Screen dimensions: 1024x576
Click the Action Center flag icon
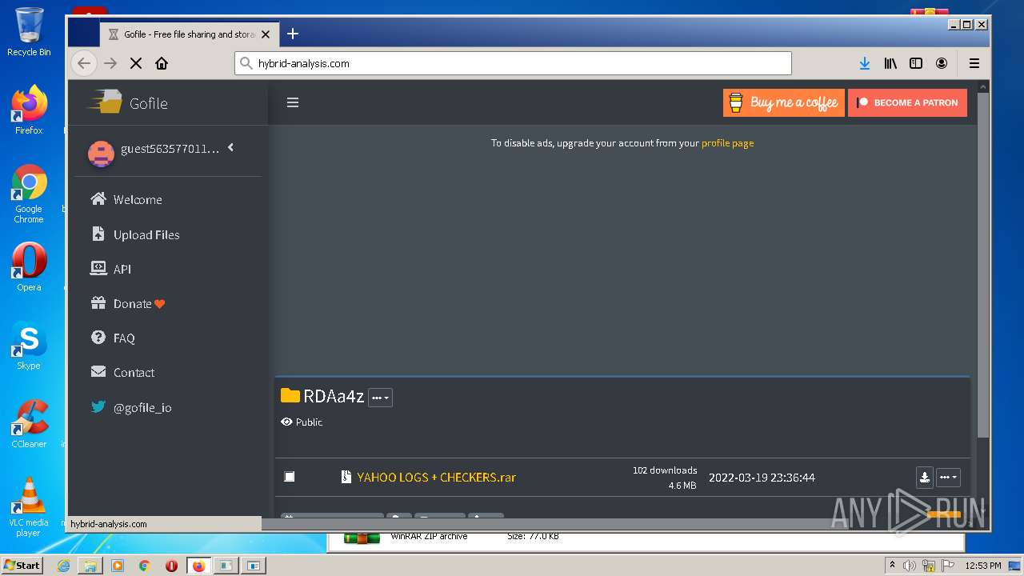pos(948,566)
